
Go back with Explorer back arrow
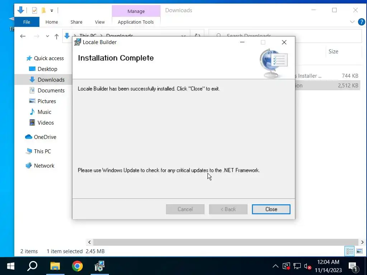click(23, 36)
